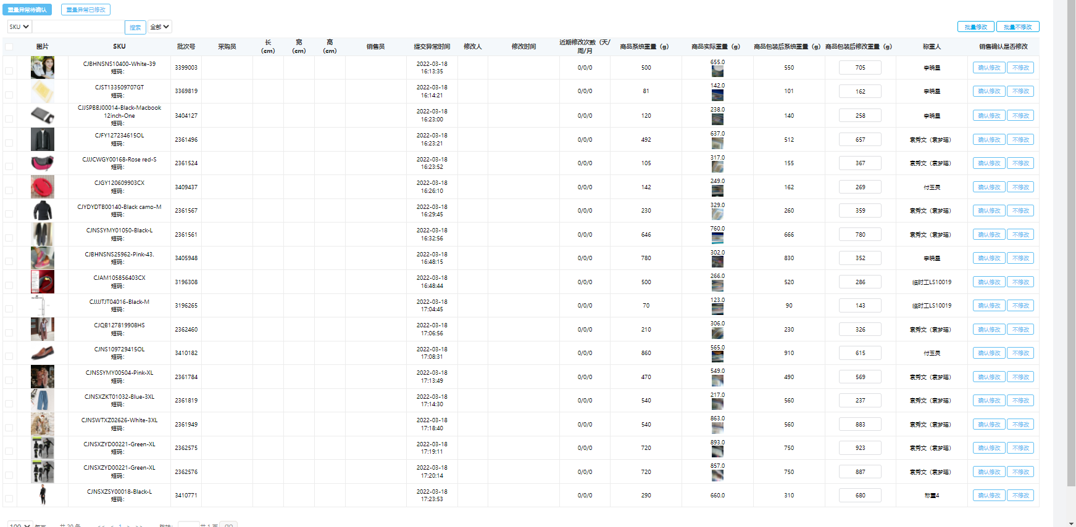The width and height of the screenshot is (1076, 527).
Task: Open the 全部 filter dropdown
Action: (x=159, y=27)
